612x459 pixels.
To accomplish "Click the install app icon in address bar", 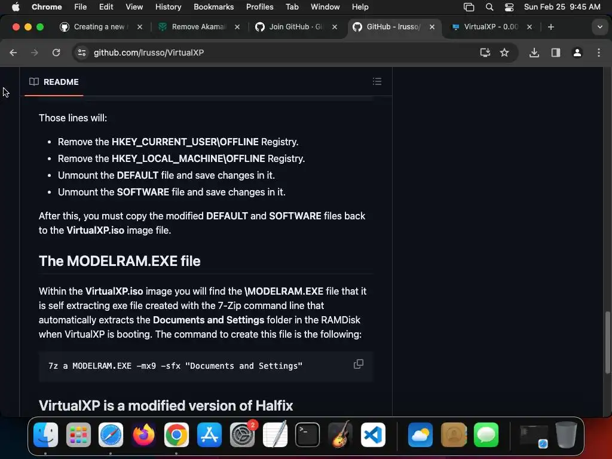I will pos(485,53).
